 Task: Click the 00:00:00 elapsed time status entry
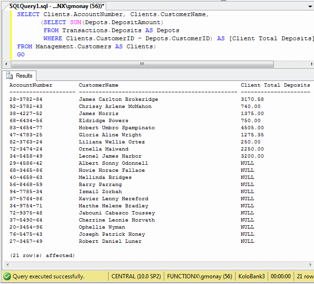[280, 276]
